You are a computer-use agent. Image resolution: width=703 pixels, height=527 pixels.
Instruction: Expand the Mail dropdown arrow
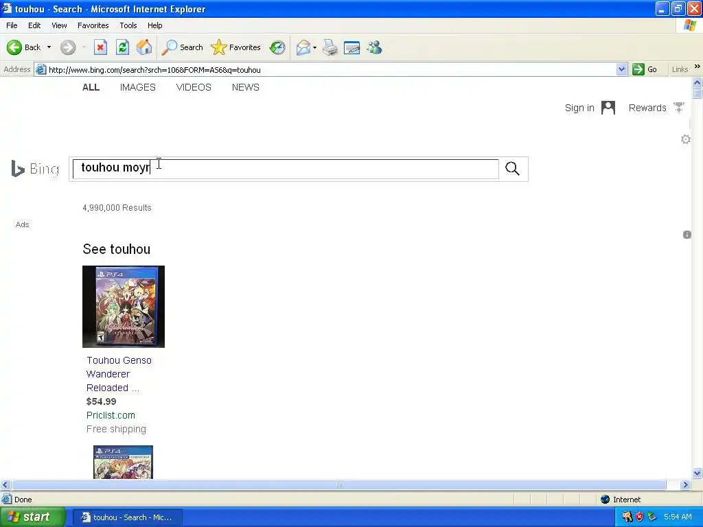click(x=314, y=47)
